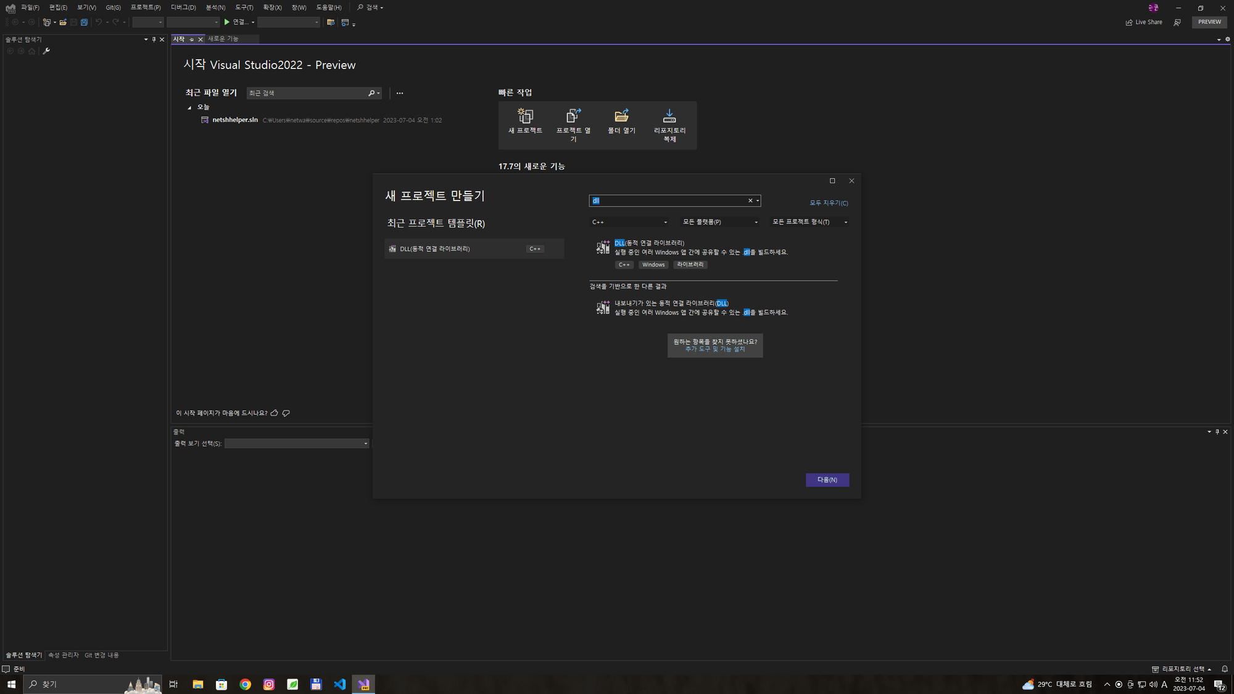
Task: Collapse the 오늘 group in recent files
Action: coord(189,107)
